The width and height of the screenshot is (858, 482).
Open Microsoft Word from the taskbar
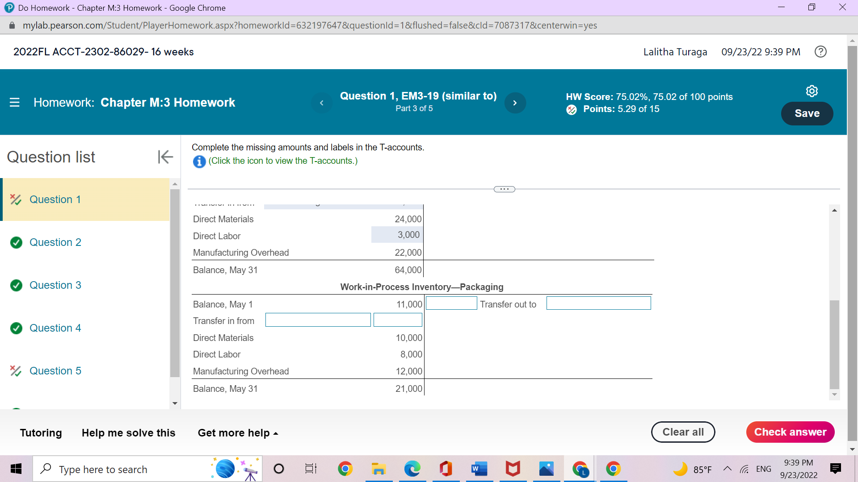pyautogui.click(x=479, y=469)
